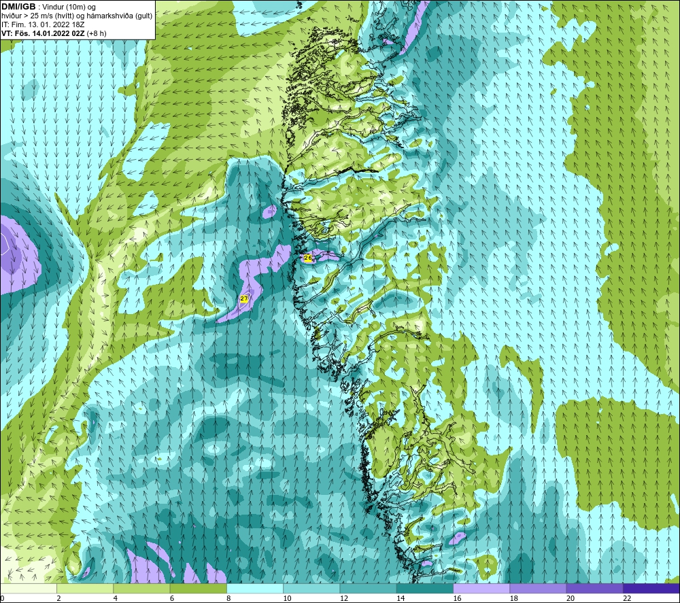The width and height of the screenshot is (680, 603).
Task: Click the 'VT: Fös. 14.01.2022 02Z' line
Action: (54, 33)
